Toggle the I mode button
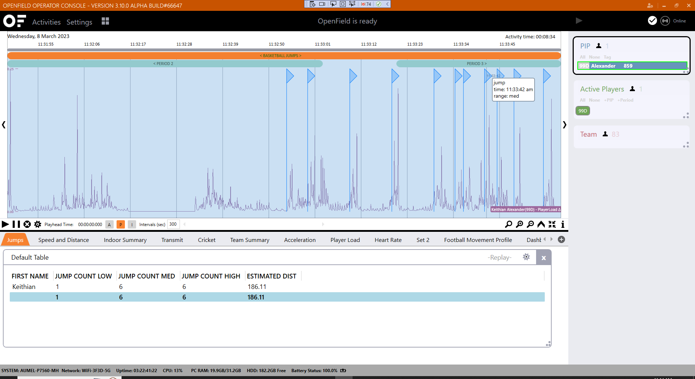The image size is (695, 379). 132,224
